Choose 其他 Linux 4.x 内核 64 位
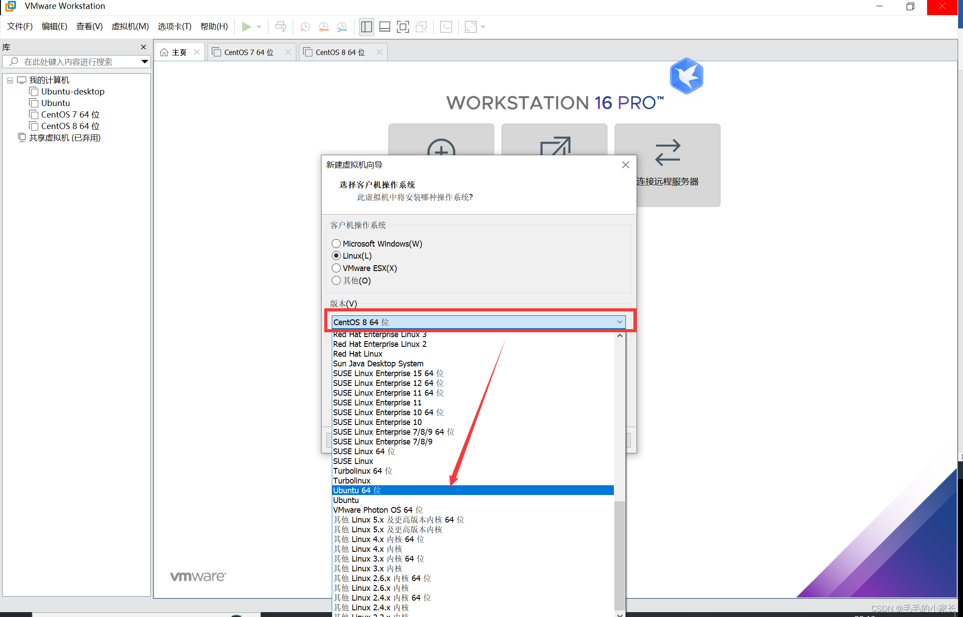963x617 pixels. coord(473,539)
